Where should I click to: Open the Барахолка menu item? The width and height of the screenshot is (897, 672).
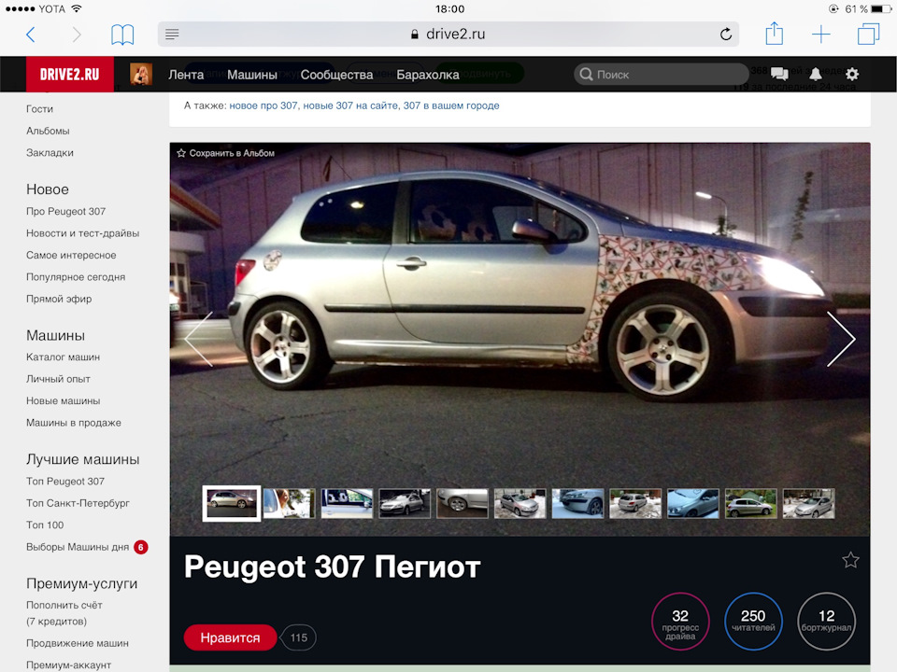428,75
